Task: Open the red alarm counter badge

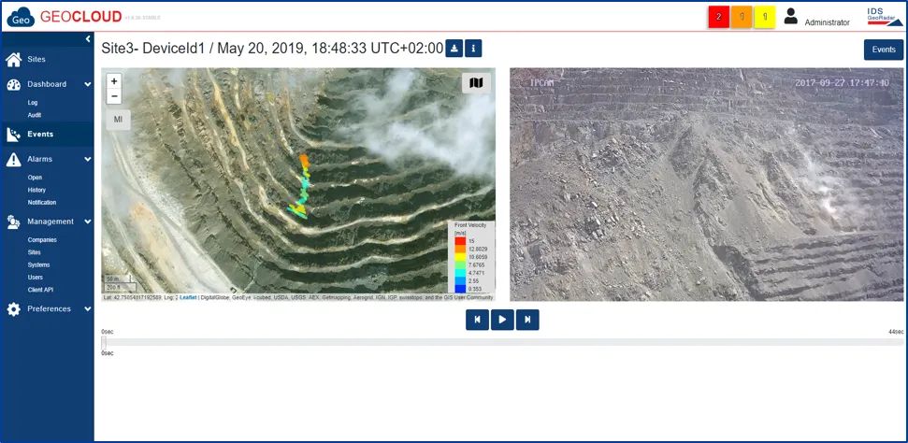Action: [719, 17]
